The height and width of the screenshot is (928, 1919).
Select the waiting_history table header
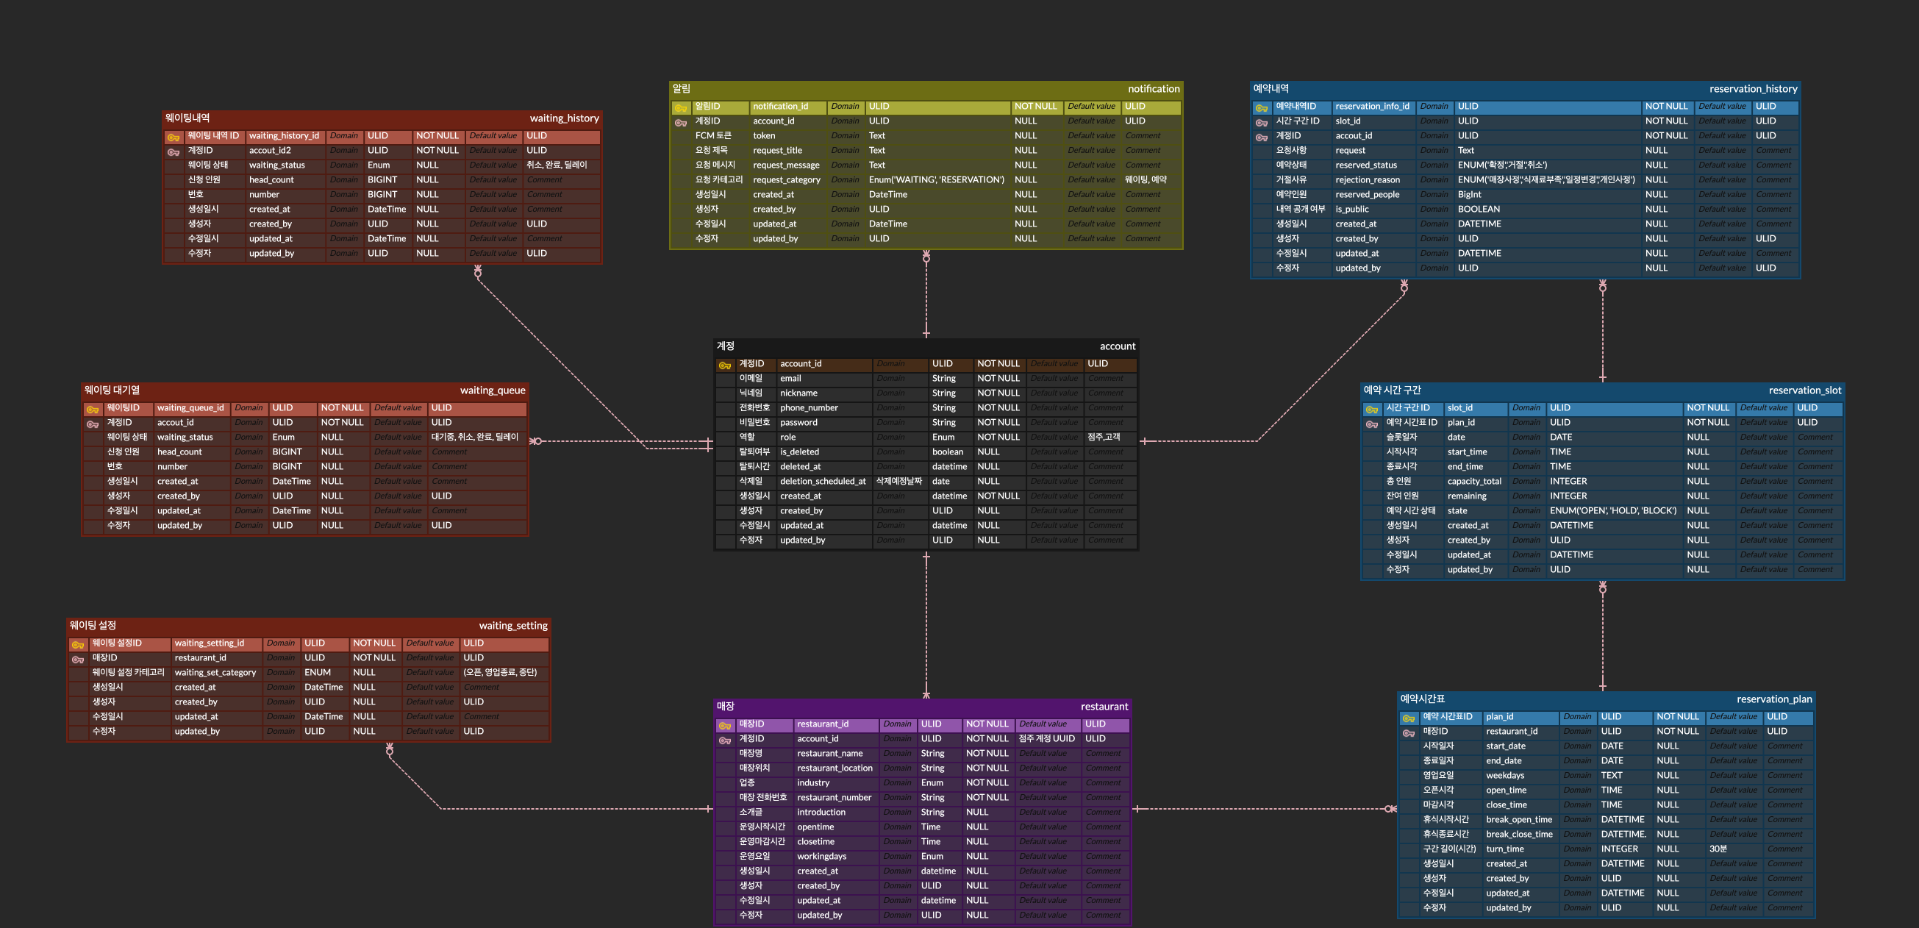pos(382,118)
